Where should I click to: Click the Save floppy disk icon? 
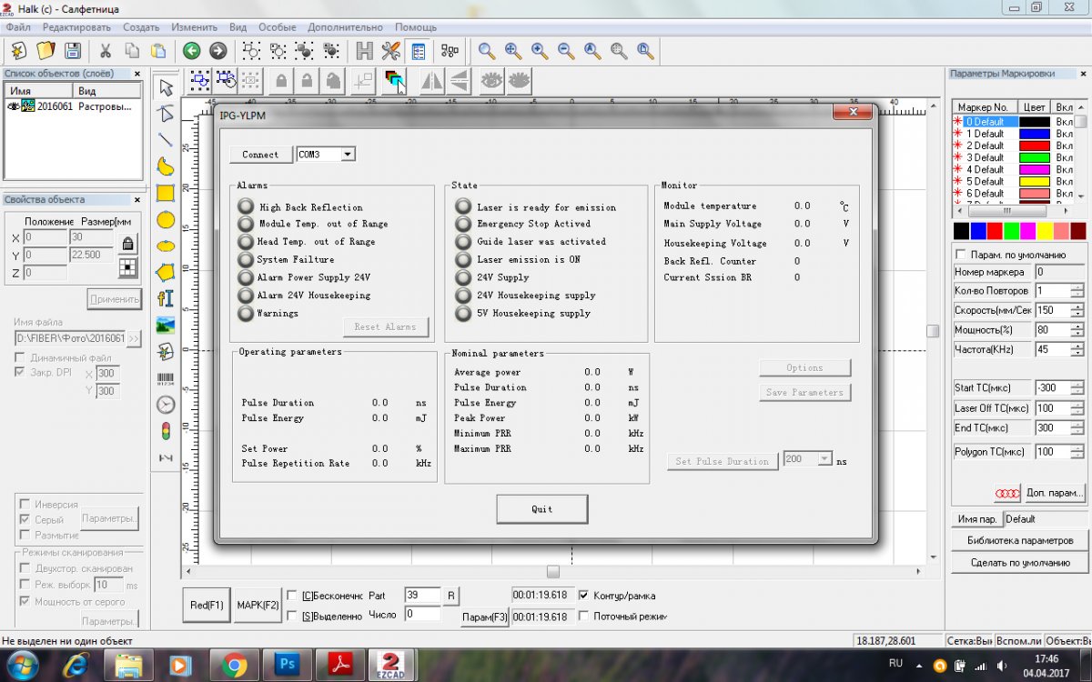coord(72,51)
